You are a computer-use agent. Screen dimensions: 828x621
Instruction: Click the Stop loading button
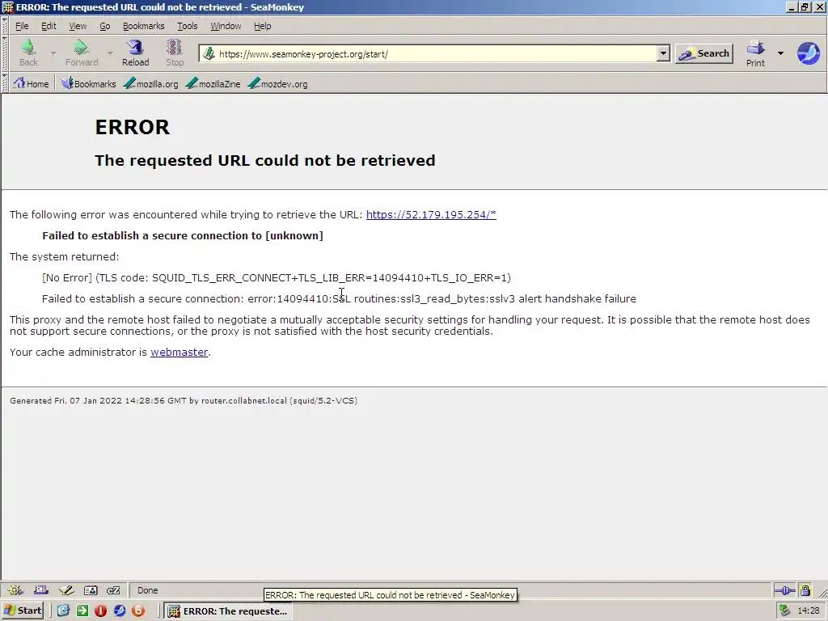pyautogui.click(x=175, y=53)
